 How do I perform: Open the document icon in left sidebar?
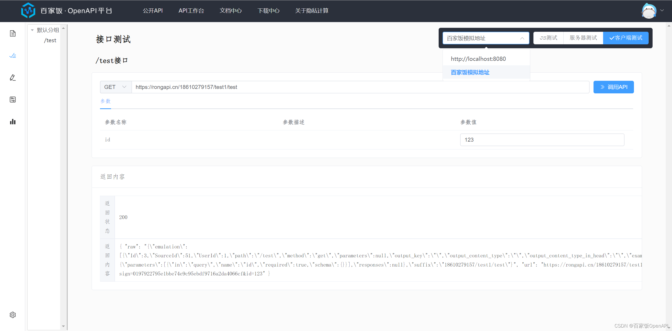[13, 34]
